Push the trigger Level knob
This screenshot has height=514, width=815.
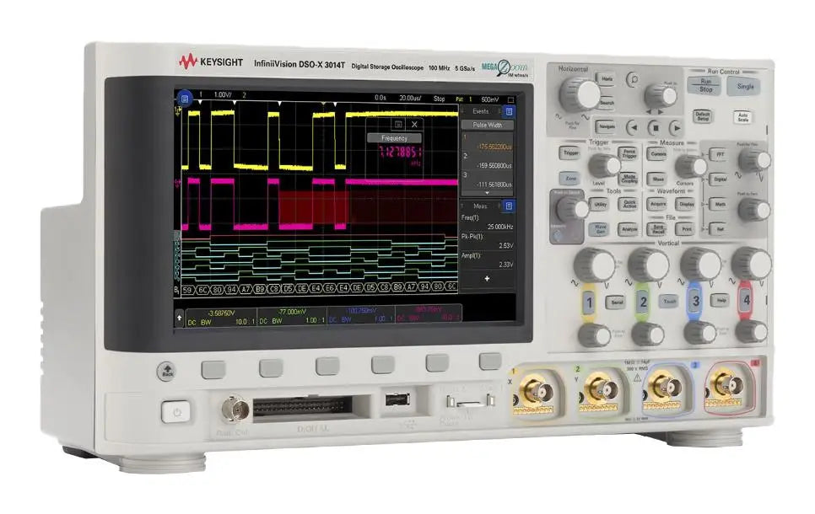point(604,166)
